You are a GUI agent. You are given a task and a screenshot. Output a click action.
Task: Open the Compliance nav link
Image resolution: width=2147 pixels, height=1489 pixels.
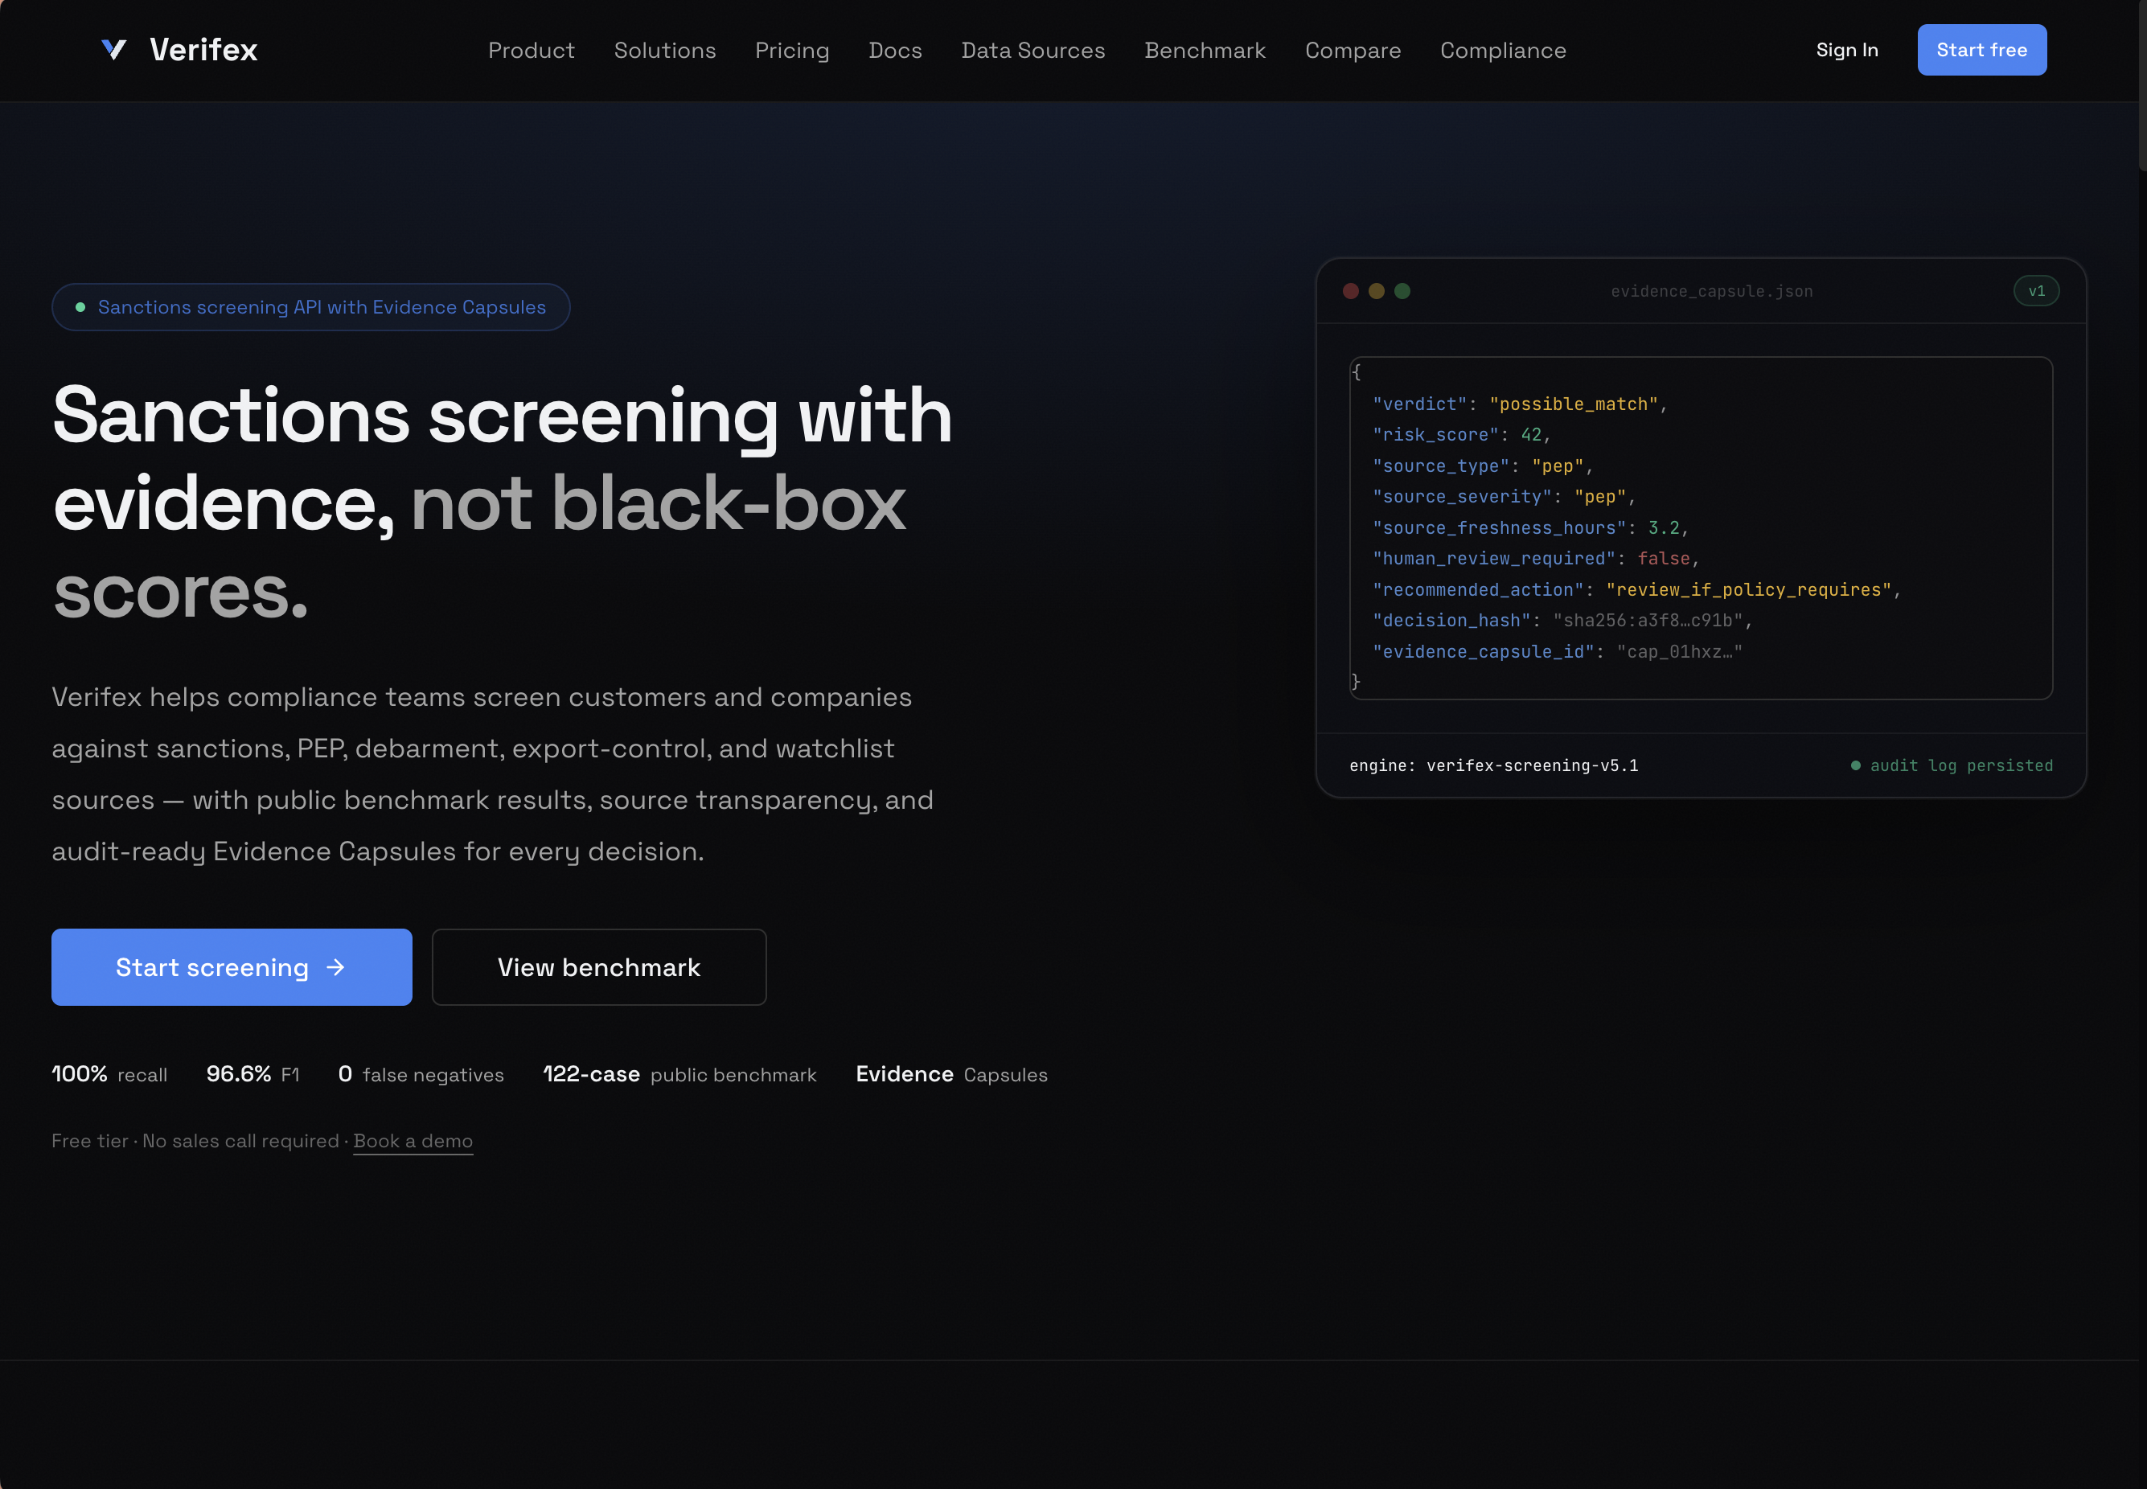pyautogui.click(x=1503, y=51)
